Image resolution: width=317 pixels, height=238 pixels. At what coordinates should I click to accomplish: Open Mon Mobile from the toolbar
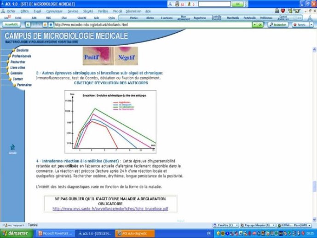click(233, 18)
